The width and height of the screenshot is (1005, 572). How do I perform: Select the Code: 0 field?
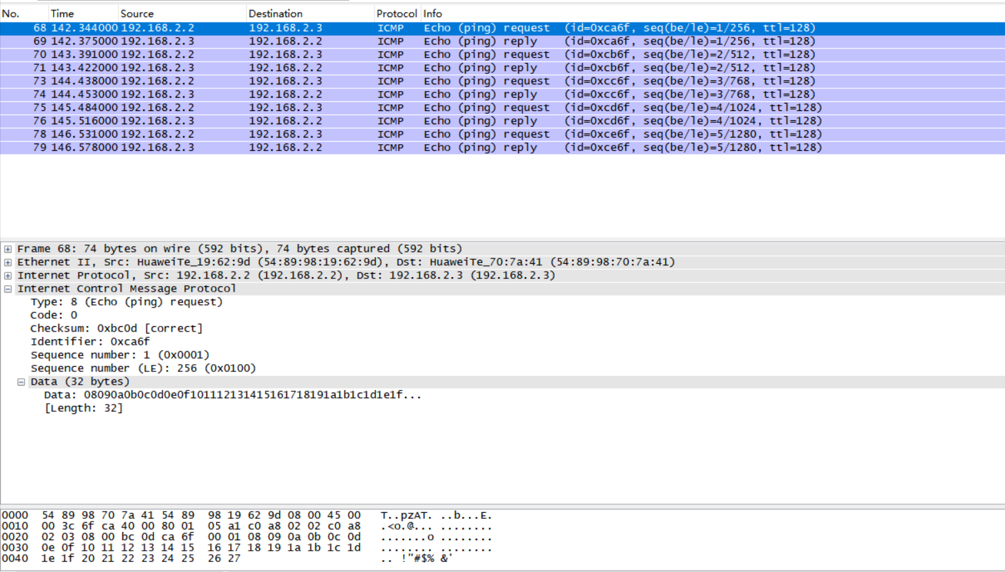54,316
